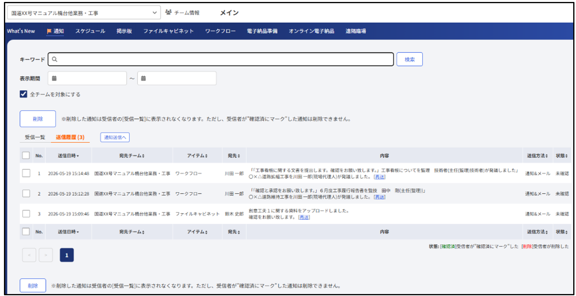Click the magnifier icon in keyword field
576x296 pixels.
click(x=55, y=59)
